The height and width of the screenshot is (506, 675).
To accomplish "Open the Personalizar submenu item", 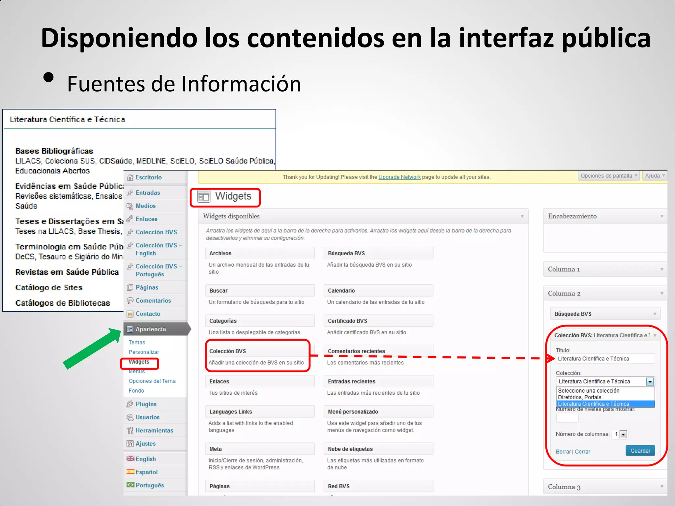I will click(144, 352).
